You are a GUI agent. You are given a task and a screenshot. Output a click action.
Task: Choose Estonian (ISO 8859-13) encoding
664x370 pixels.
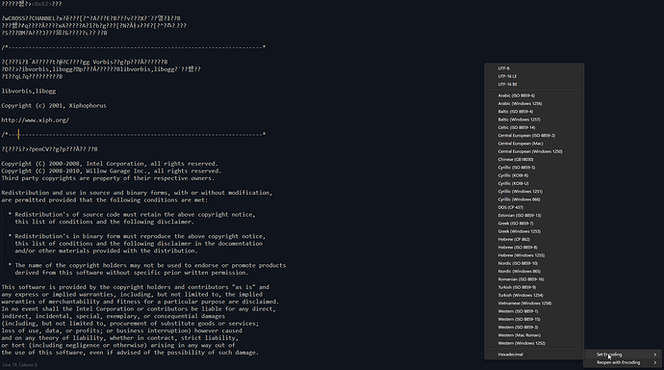click(534, 215)
